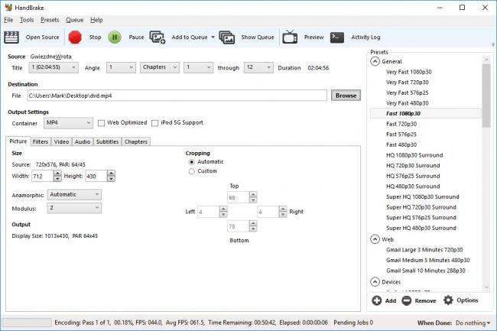
Task: Click the Options gear icon under presets
Action: pyautogui.click(x=448, y=300)
